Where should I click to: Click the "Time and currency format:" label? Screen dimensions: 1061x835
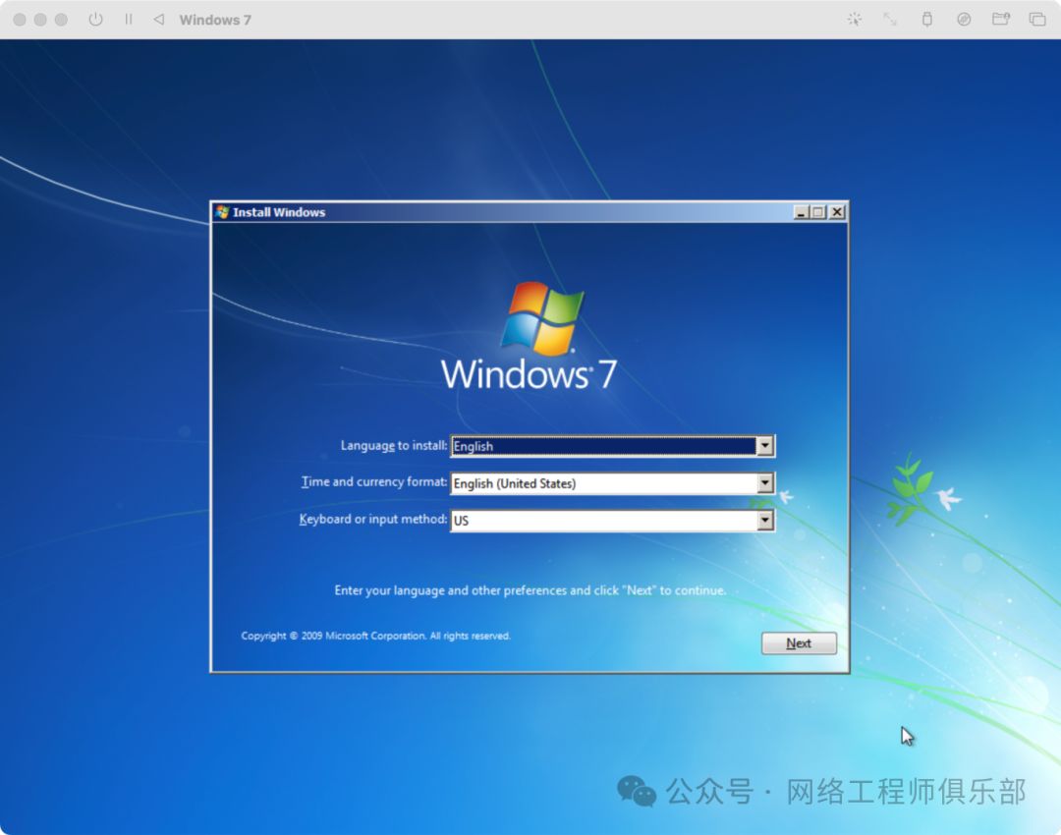[x=374, y=481]
